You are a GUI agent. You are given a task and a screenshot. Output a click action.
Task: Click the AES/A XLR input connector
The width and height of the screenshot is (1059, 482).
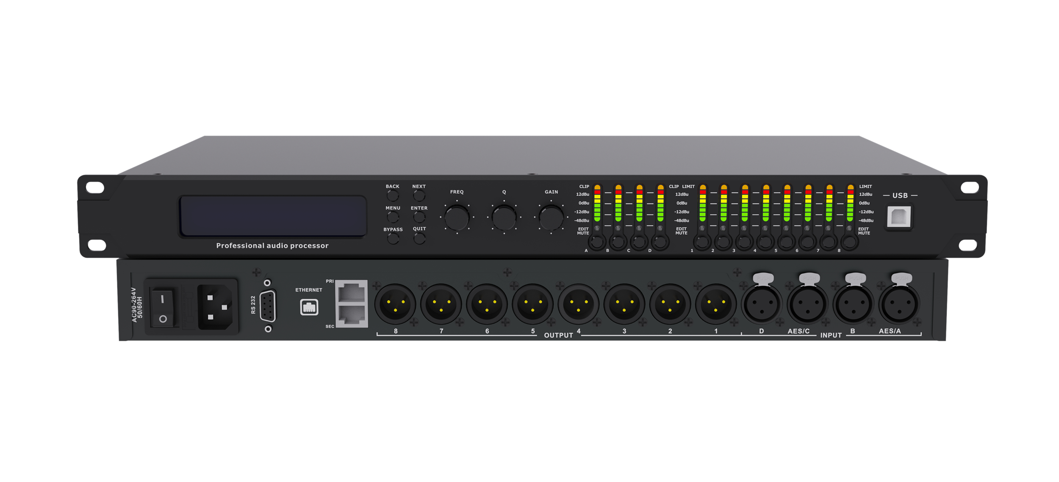click(x=899, y=305)
